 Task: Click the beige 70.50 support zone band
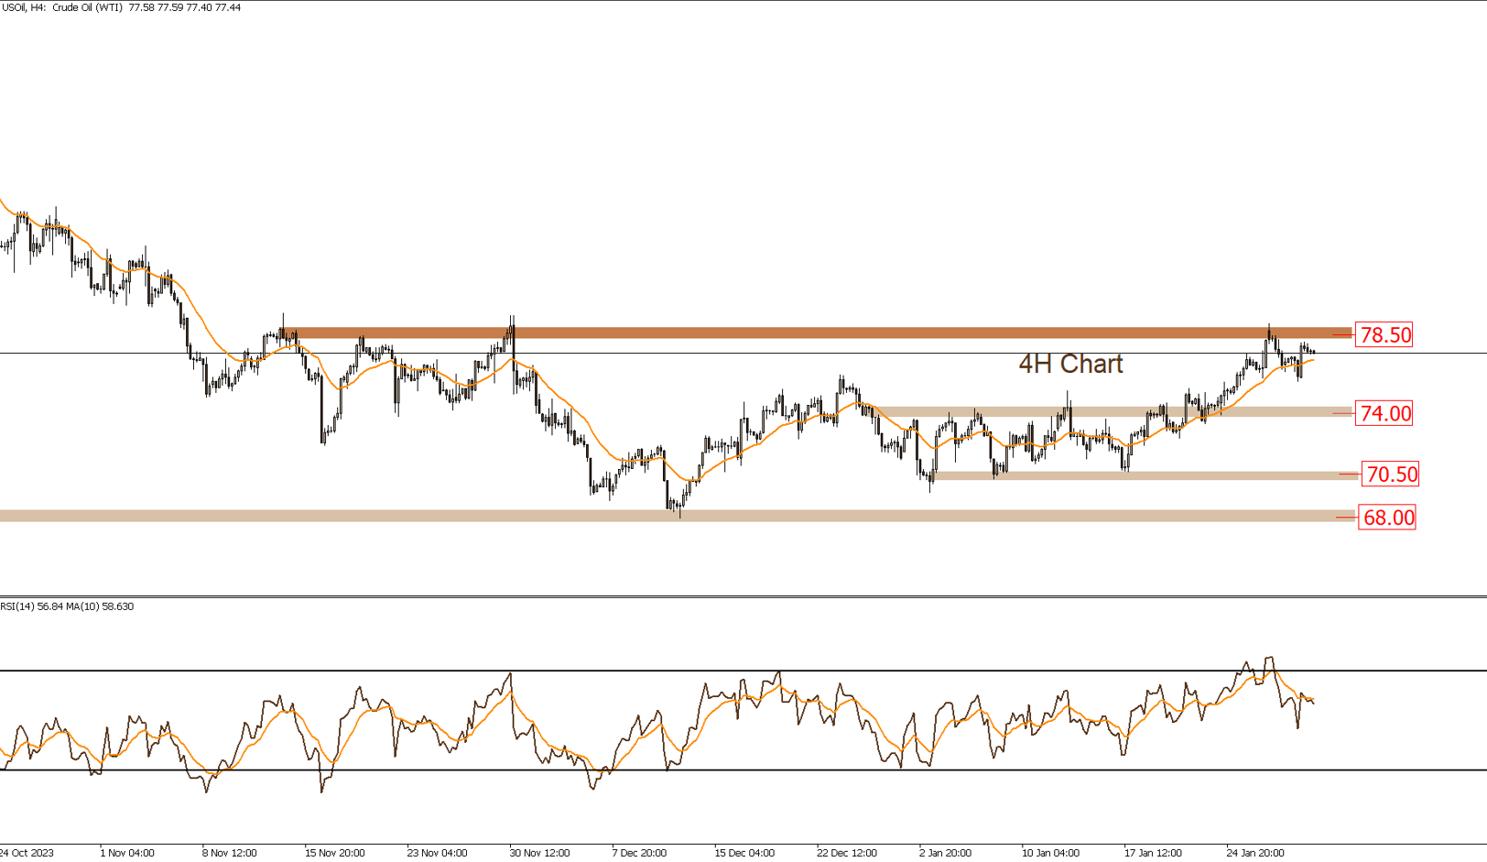pyautogui.click(x=1145, y=475)
